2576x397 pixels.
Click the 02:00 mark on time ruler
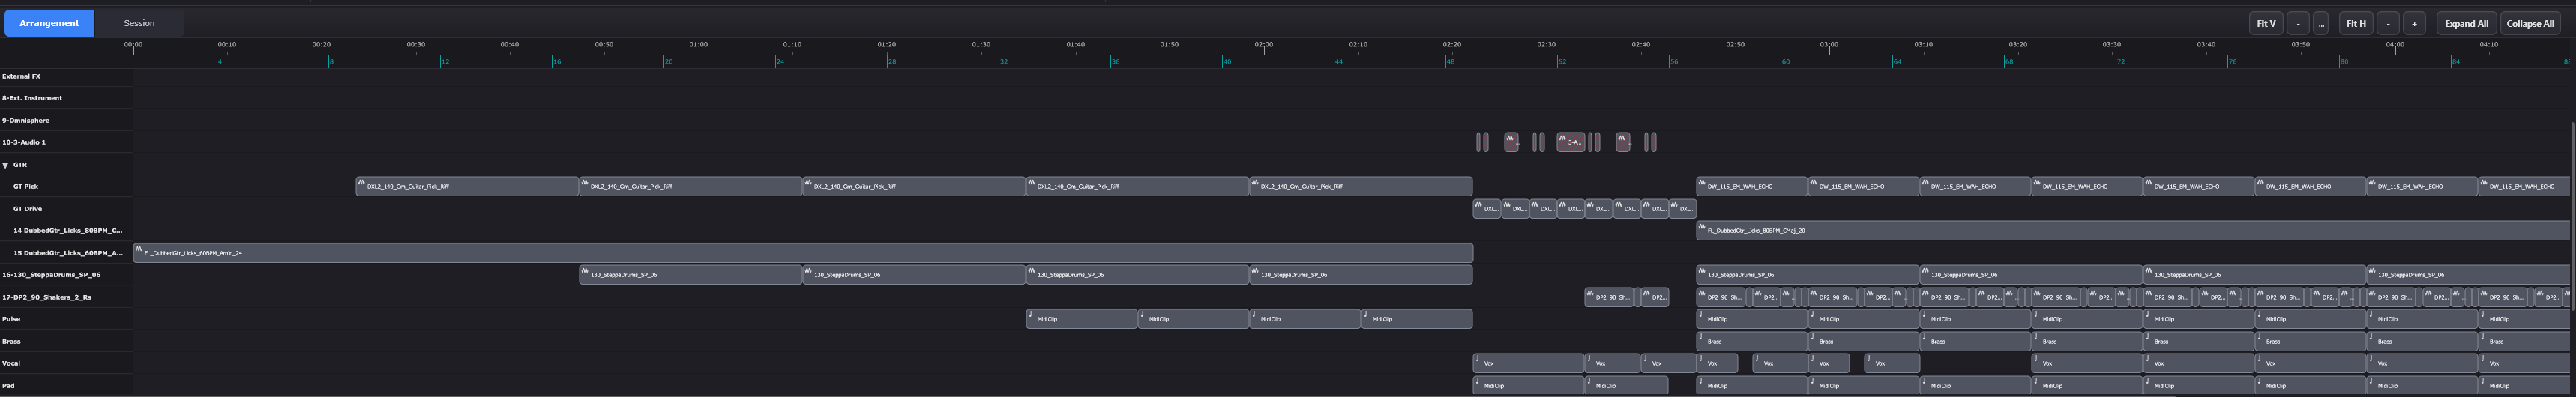tap(1264, 46)
